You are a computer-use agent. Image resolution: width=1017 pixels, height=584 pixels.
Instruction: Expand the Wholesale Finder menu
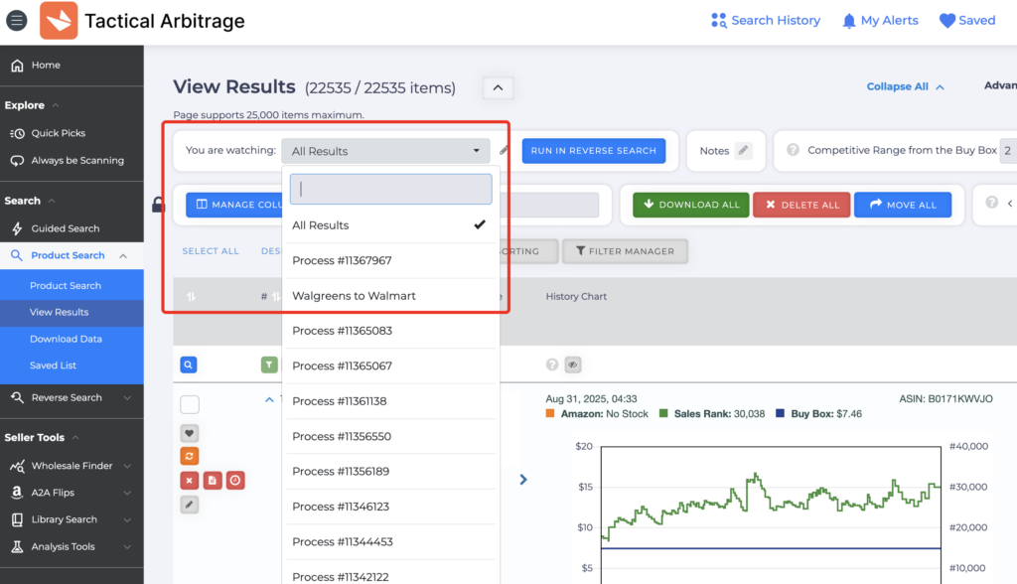(x=127, y=466)
